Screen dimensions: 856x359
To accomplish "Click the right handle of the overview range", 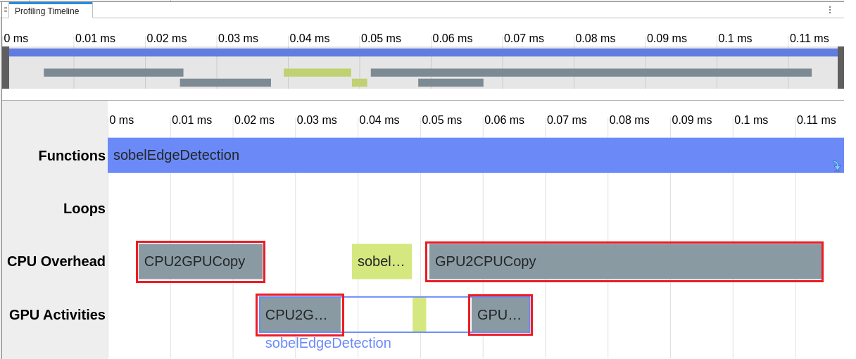I will (x=841, y=68).
